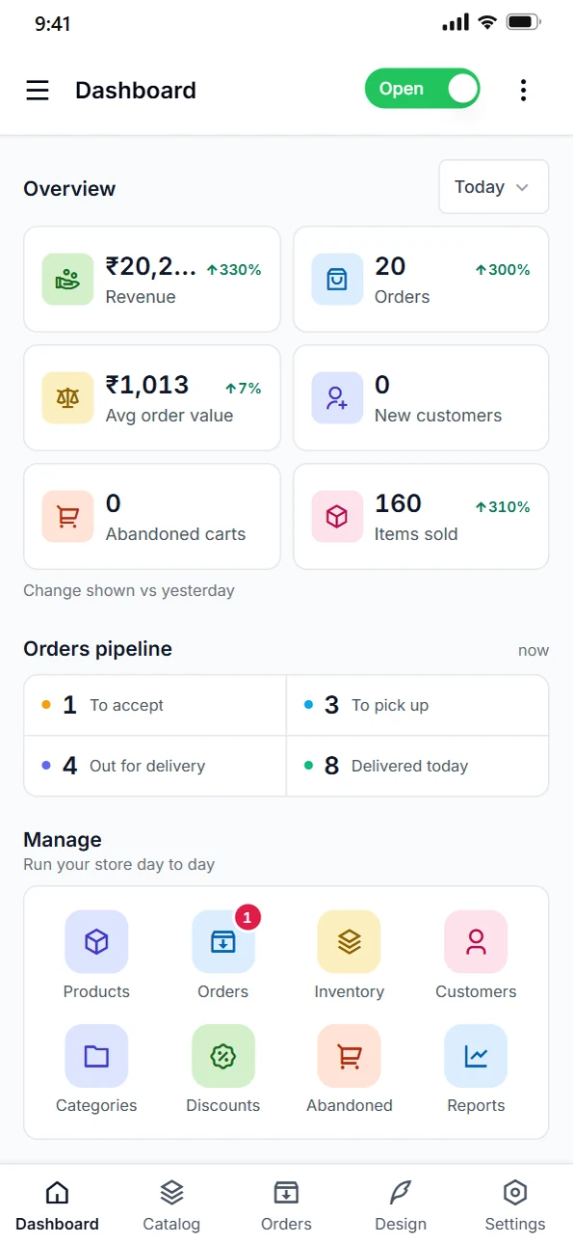Switch to the Design bottom tab
The image size is (573, 1244).
click(x=401, y=1205)
